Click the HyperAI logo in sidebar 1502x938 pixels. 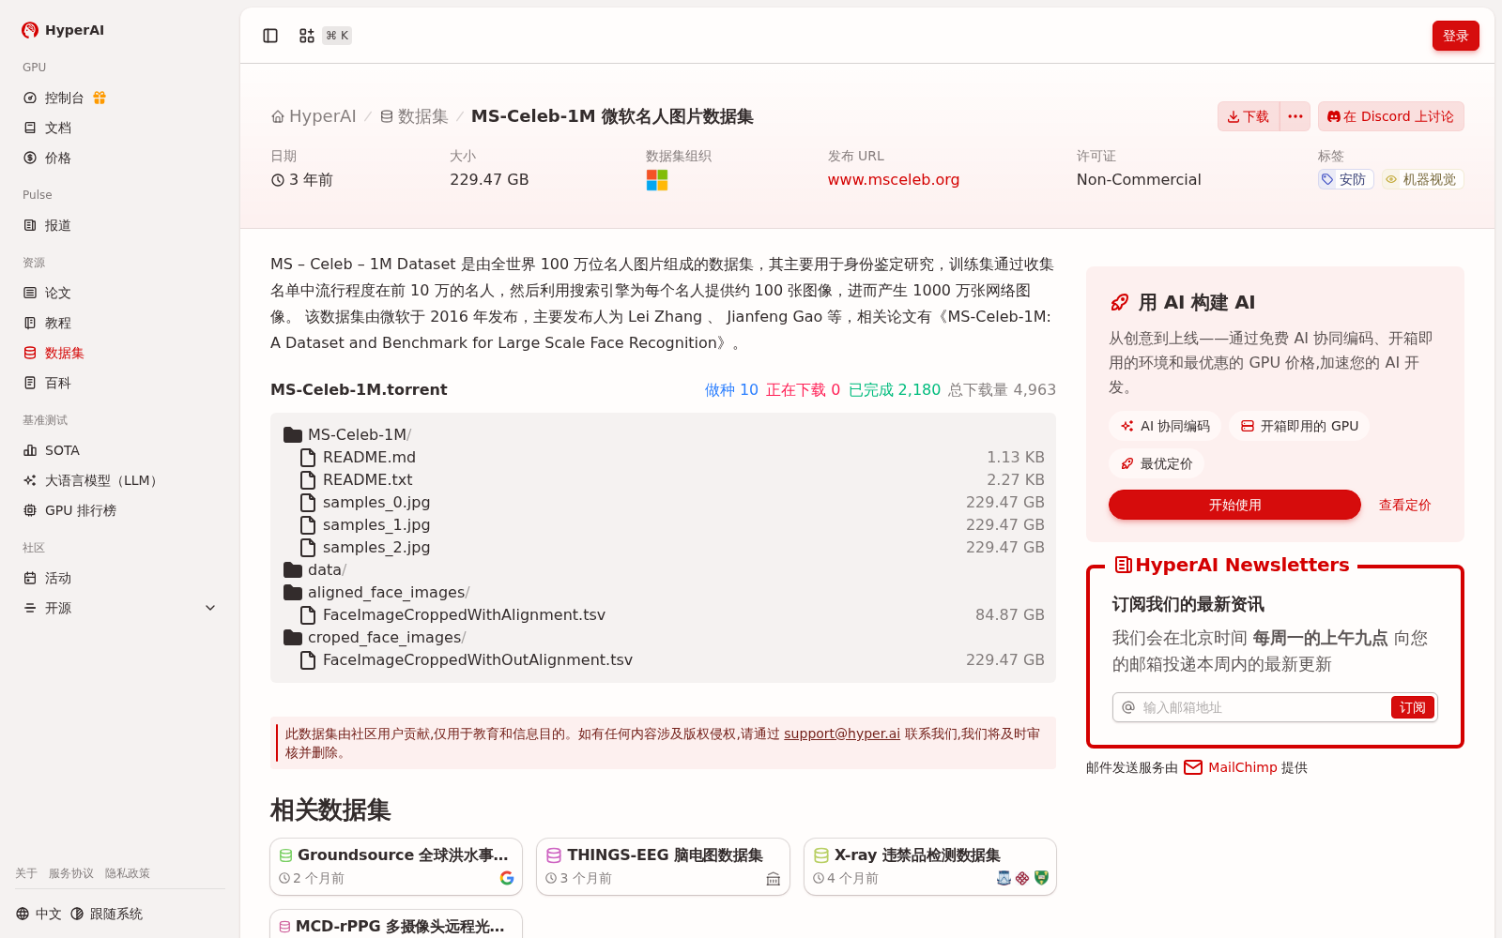(x=63, y=30)
